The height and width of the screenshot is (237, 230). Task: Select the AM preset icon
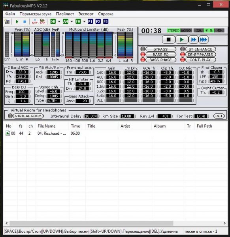[66, 21]
